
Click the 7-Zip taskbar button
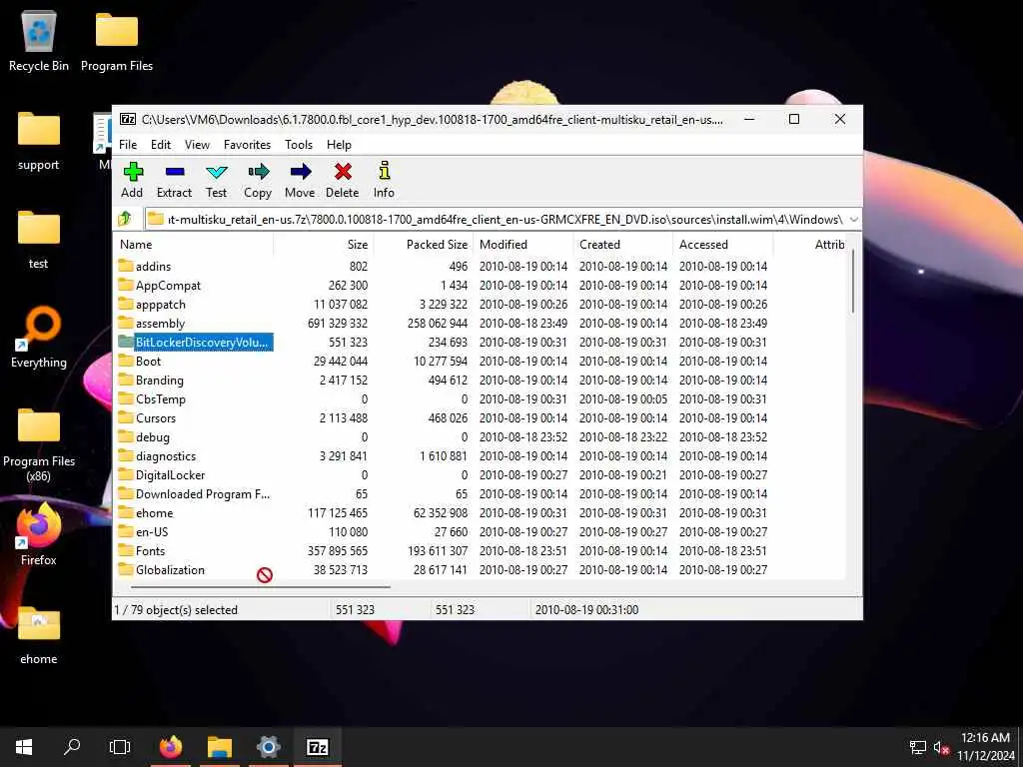tap(317, 747)
